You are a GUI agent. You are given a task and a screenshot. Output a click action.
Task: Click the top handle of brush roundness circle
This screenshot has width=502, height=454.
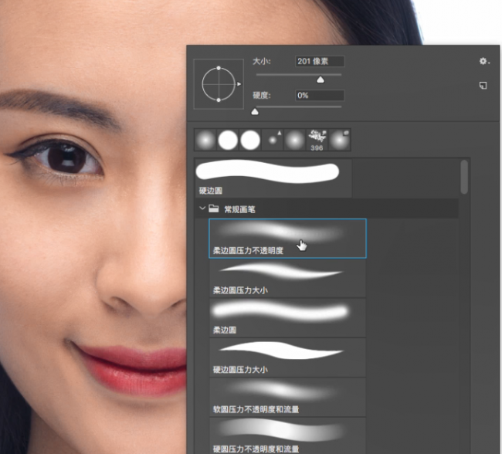(x=219, y=68)
